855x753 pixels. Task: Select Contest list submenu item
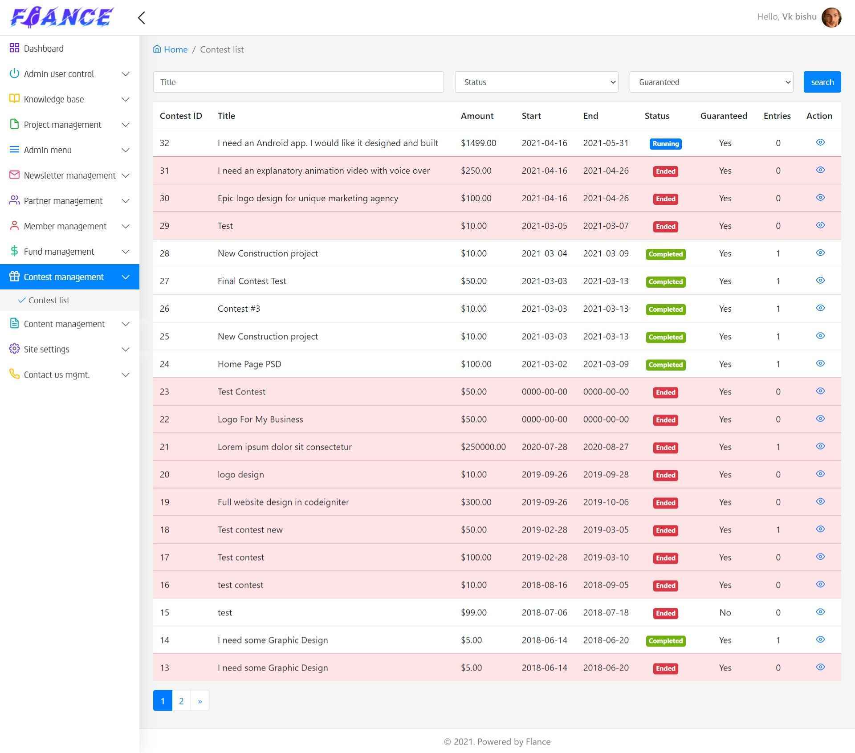pyautogui.click(x=49, y=301)
